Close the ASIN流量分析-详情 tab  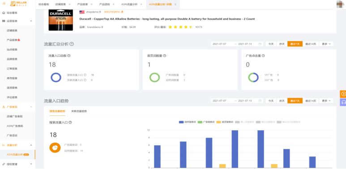click(x=175, y=4)
